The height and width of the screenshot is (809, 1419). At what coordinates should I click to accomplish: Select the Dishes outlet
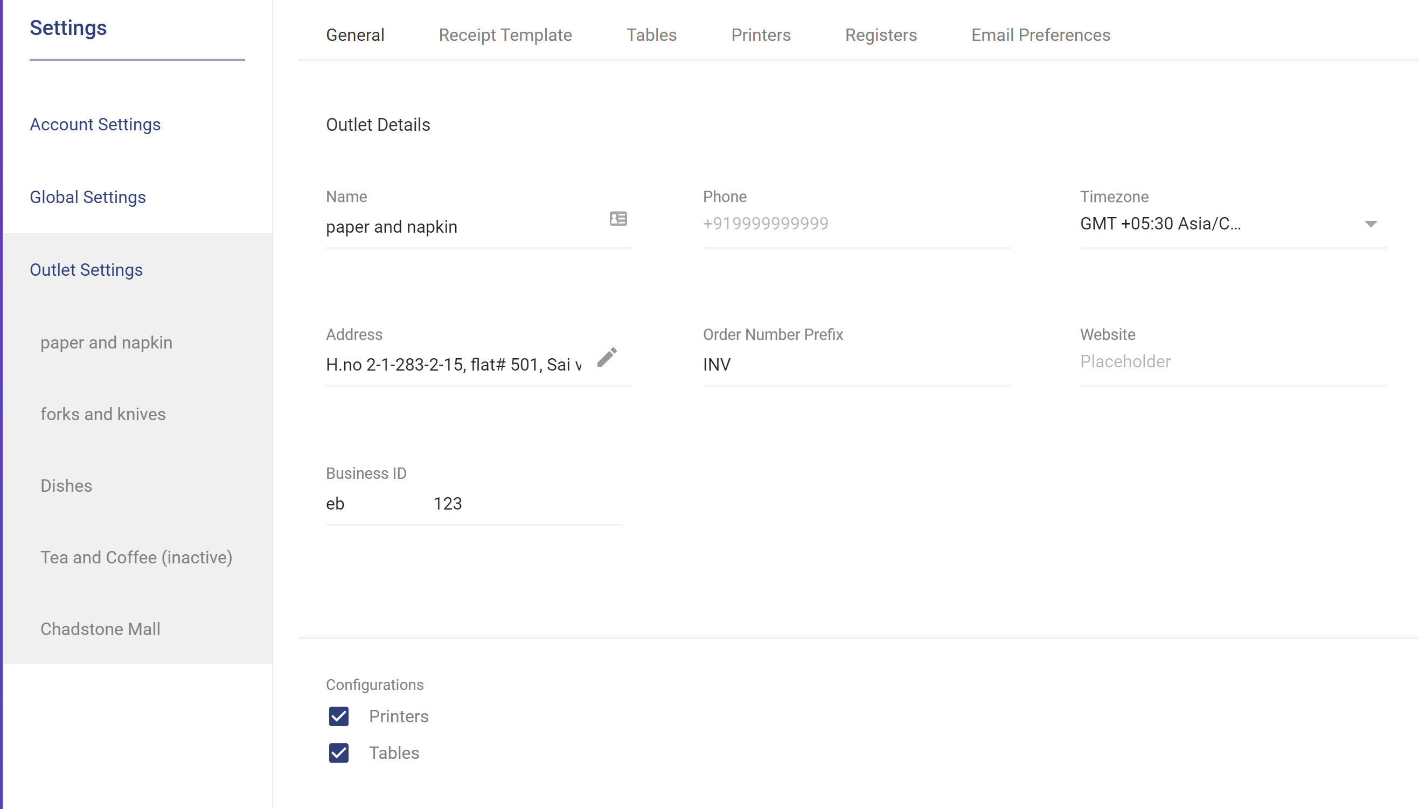coord(66,486)
